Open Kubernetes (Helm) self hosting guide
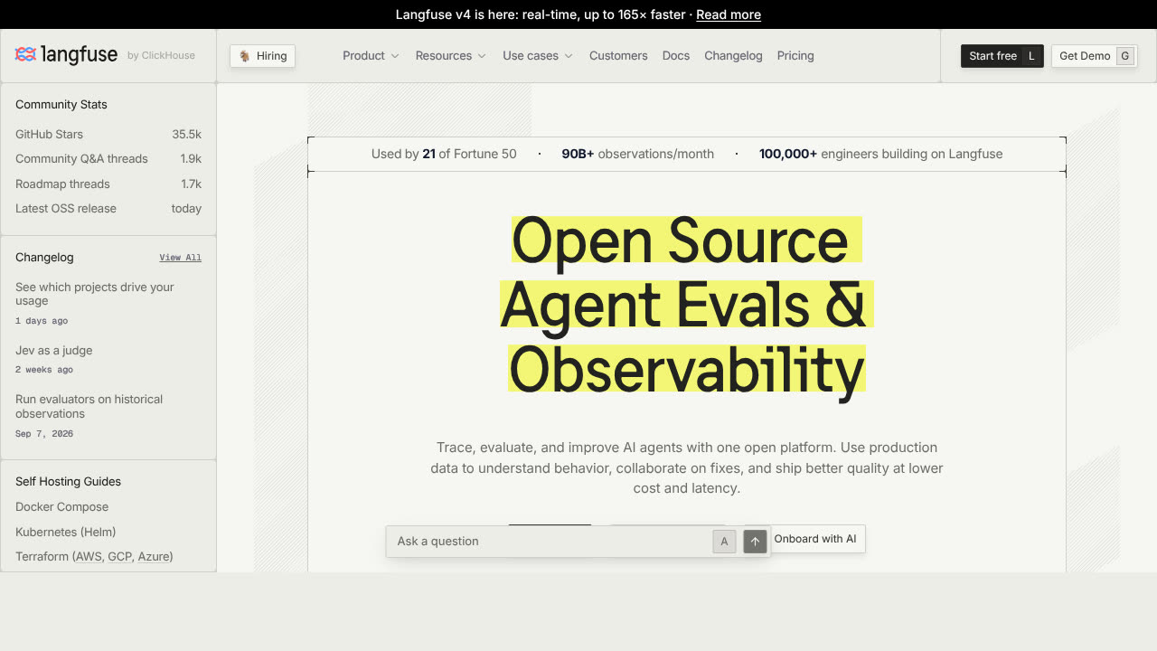Image resolution: width=1157 pixels, height=651 pixels. pos(65,532)
